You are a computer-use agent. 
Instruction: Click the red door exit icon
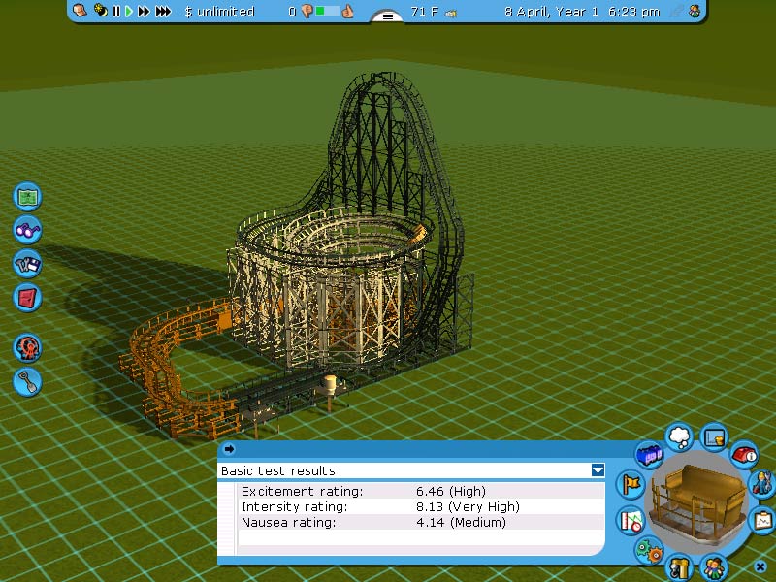27,298
